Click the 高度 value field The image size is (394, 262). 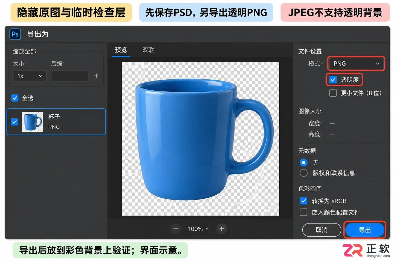pos(332,134)
